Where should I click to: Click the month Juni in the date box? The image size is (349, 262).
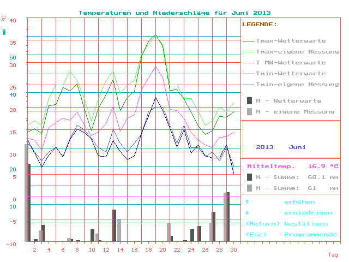point(297,147)
